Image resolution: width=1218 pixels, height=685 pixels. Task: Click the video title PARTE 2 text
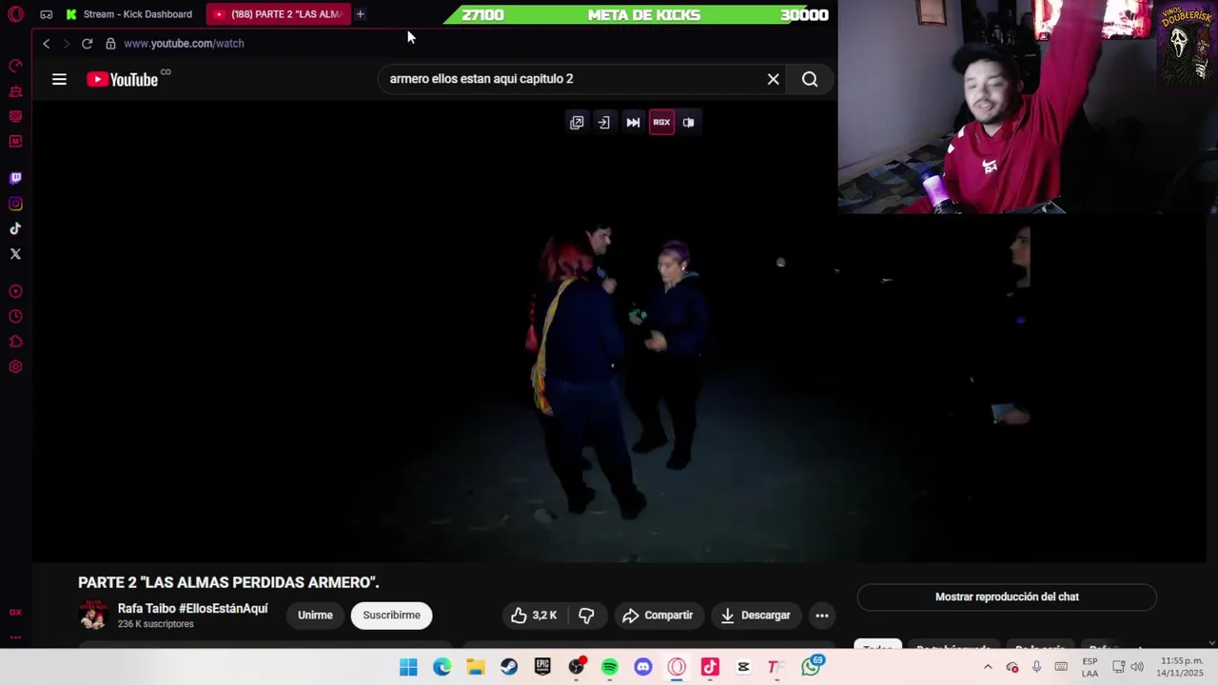pyautogui.click(x=228, y=582)
